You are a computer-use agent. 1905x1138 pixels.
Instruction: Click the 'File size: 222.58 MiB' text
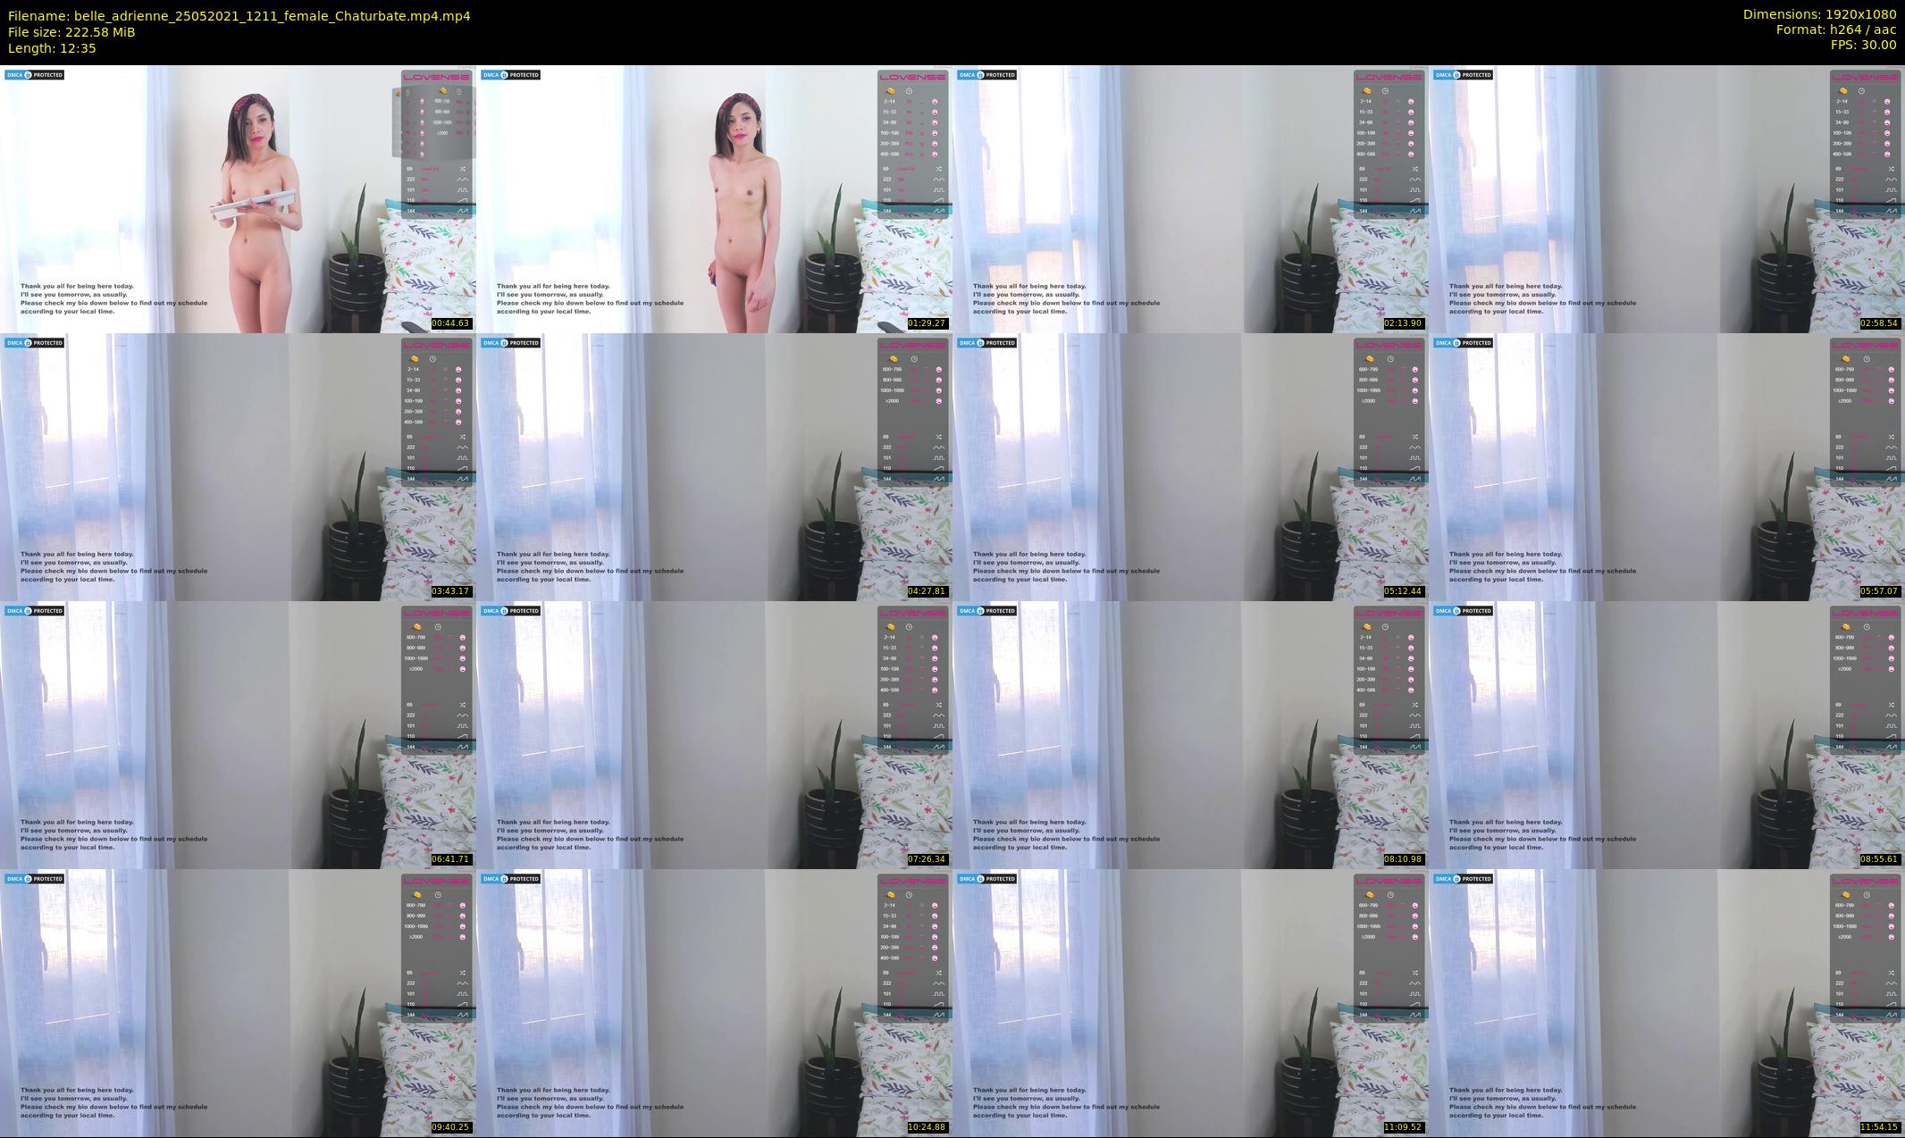pyautogui.click(x=71, y=32)
